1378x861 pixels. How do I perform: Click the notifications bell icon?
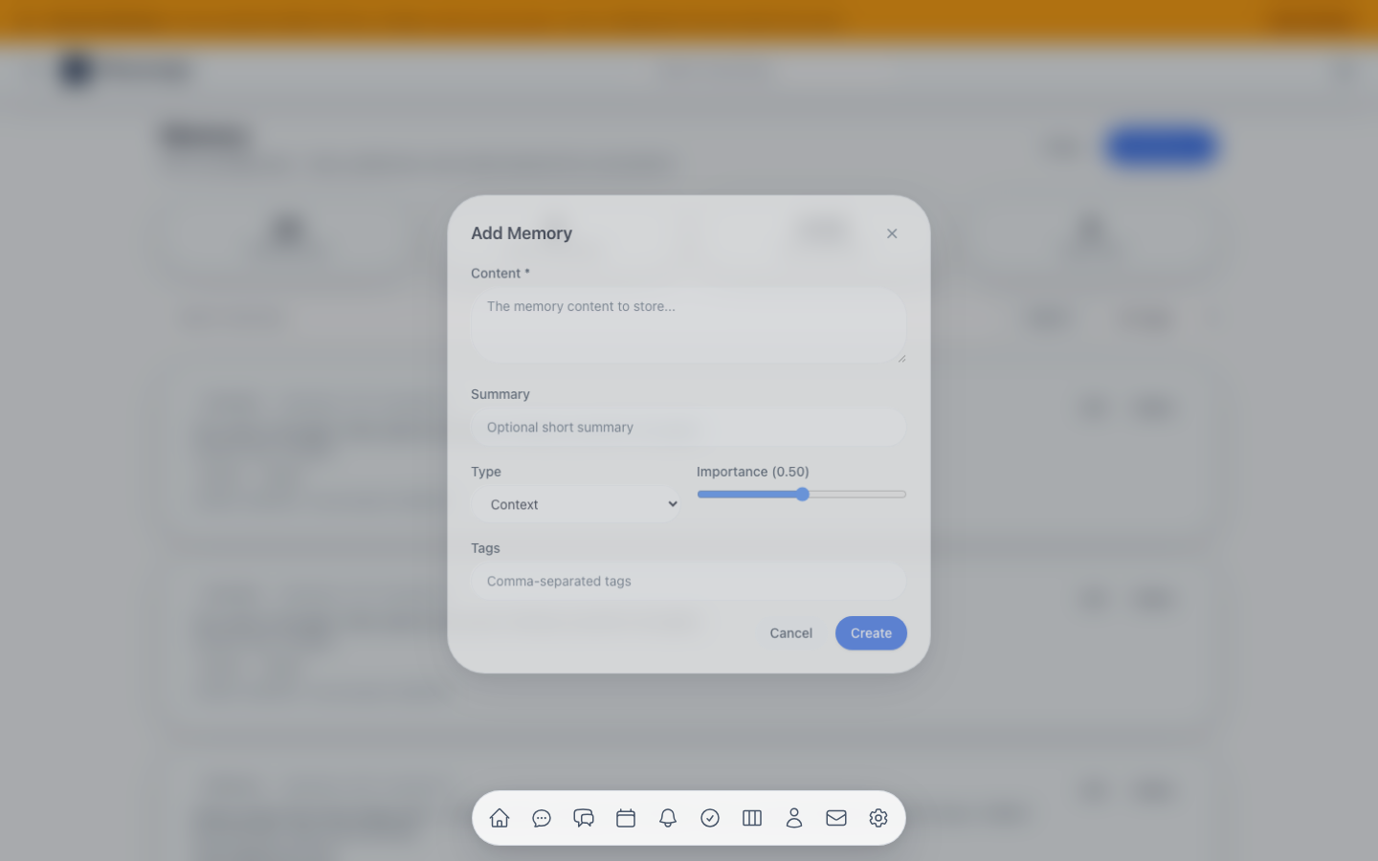[668, 818]
